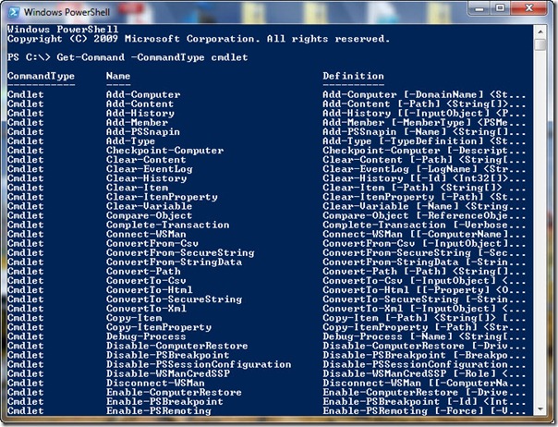
Task: Click the 'Name' column header
Action: [x=118, y=76]
